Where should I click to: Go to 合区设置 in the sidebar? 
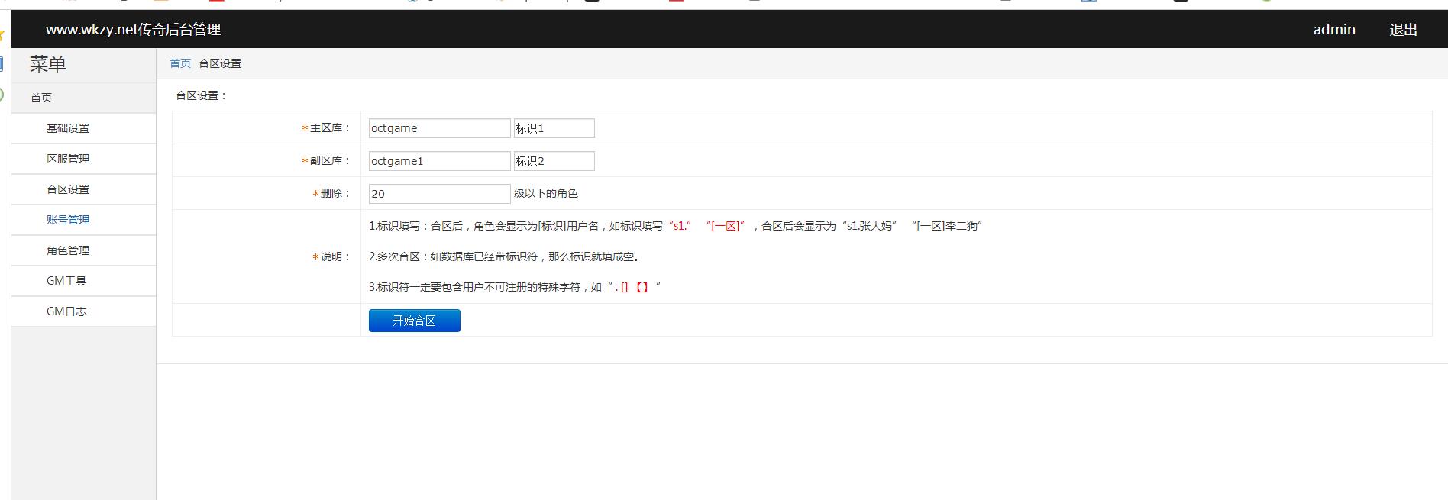coord(68,189)
